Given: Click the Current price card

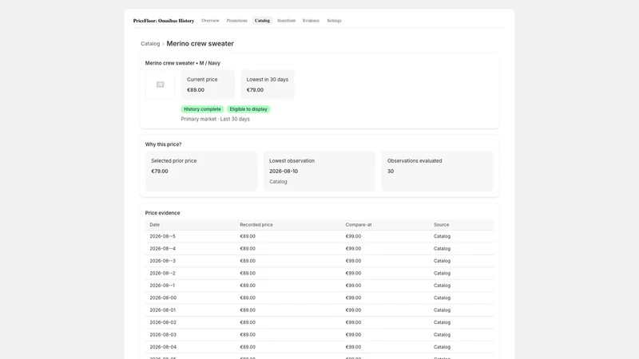Looking at the screenshot, I should point(208,85).
